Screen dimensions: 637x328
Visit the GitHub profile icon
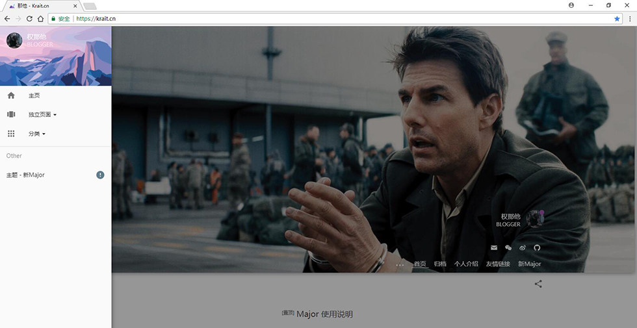click(537, 248)
